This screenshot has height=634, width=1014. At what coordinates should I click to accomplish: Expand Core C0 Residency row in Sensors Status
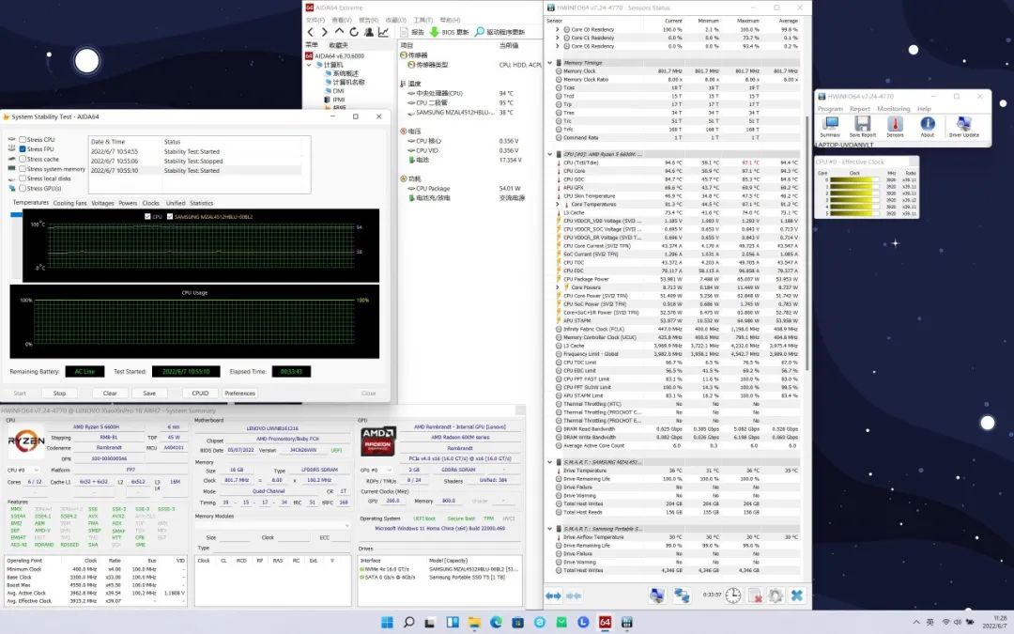point(558,29)
